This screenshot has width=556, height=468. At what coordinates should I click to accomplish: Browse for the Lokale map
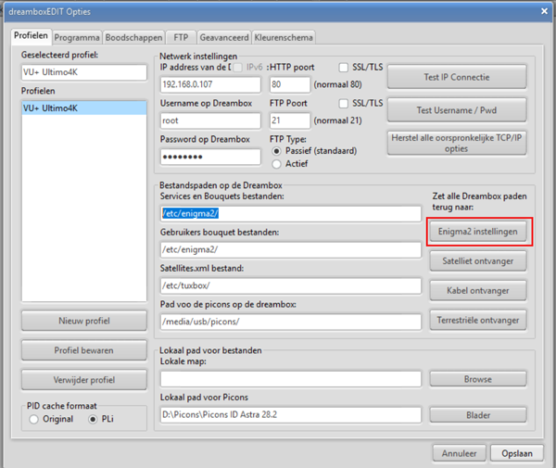tap(478, 379)
